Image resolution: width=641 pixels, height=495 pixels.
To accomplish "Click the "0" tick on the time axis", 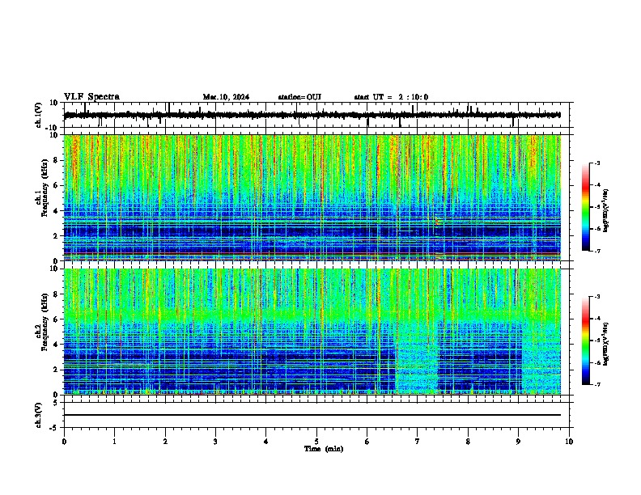I will click(x=64, y=442).
